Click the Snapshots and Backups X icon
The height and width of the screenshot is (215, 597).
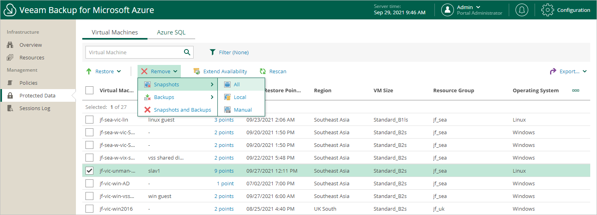pos(147,110)
